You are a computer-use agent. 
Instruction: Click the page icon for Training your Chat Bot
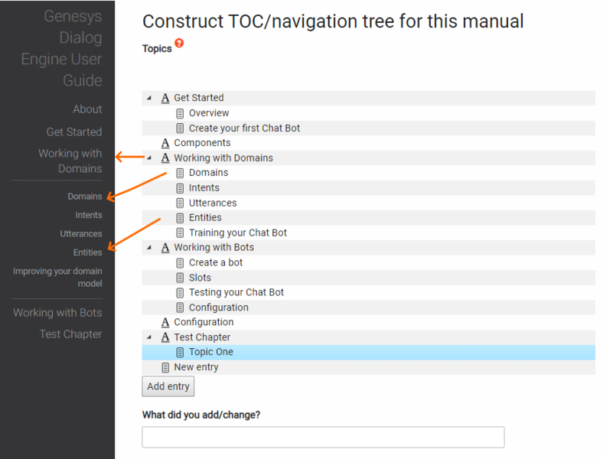180,233
